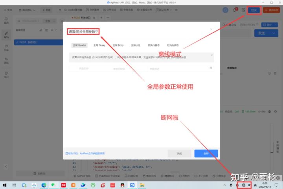The width and height of the screenshot is (283, 189).
Task: Open the main menu icon at top left
Action: [8, 10]
